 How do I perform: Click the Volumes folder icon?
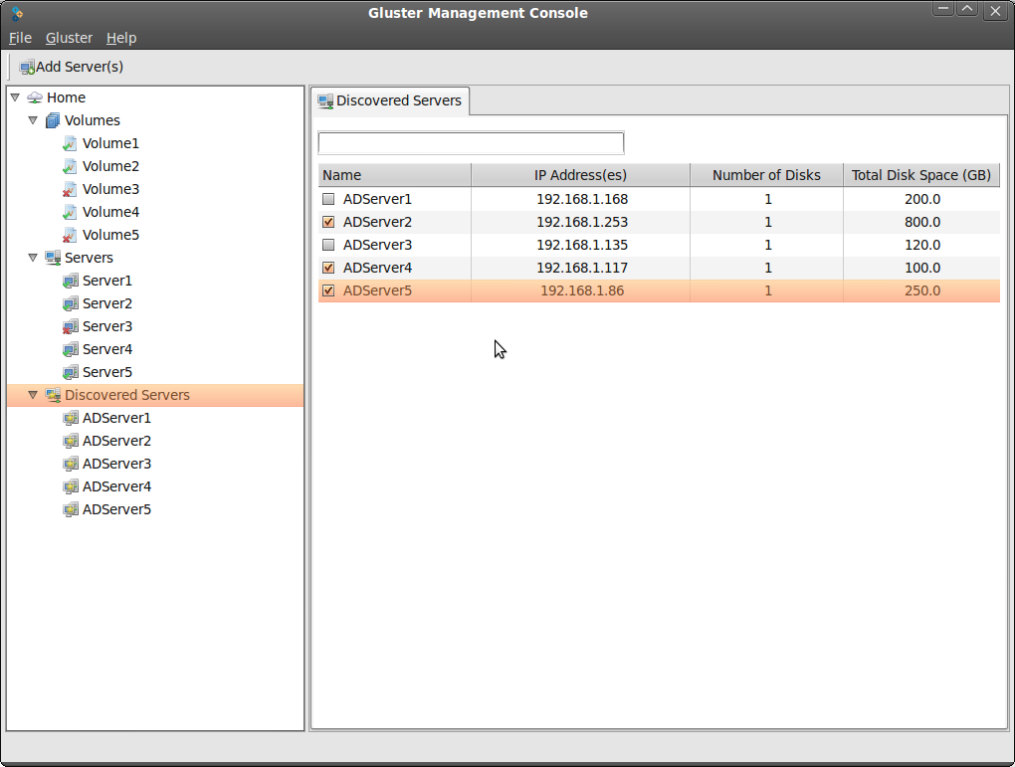(53, 120)
